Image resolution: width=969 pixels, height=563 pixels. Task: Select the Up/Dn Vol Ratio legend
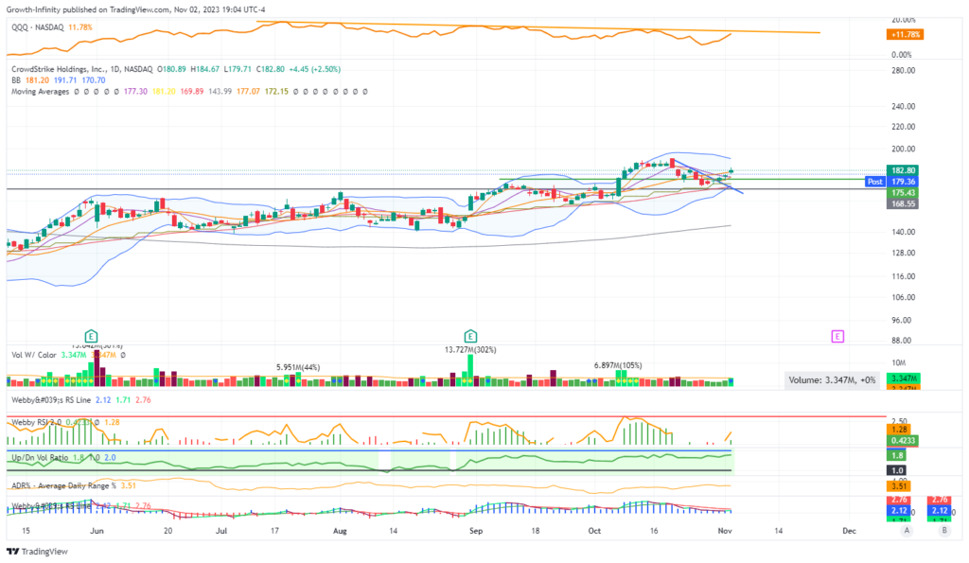point(38,457)
